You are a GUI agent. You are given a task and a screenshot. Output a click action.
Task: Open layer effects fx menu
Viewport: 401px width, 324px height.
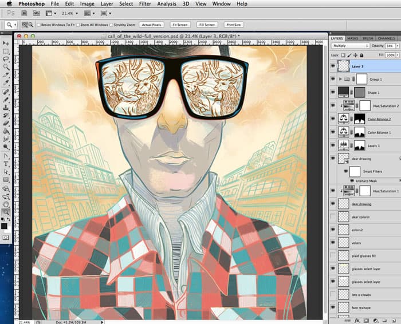point(357,321)
